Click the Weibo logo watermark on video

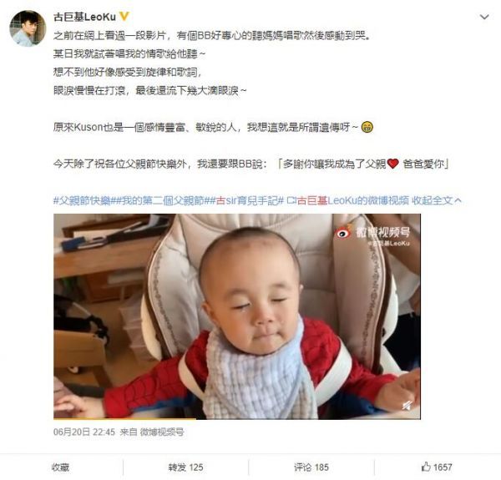coord(343,232)
